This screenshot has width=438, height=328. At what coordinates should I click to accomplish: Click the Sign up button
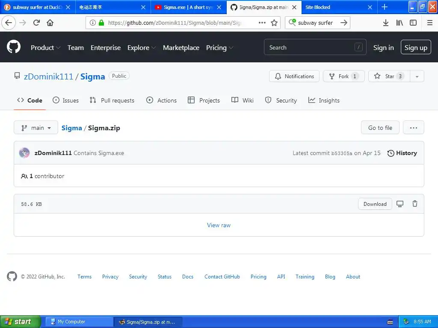tap(416, 47)
